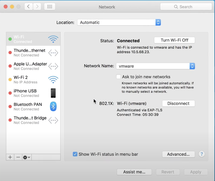This screenshot has height=181, width=215.
Task: Select the Wi-Fi 2 service
Action: 33,80
